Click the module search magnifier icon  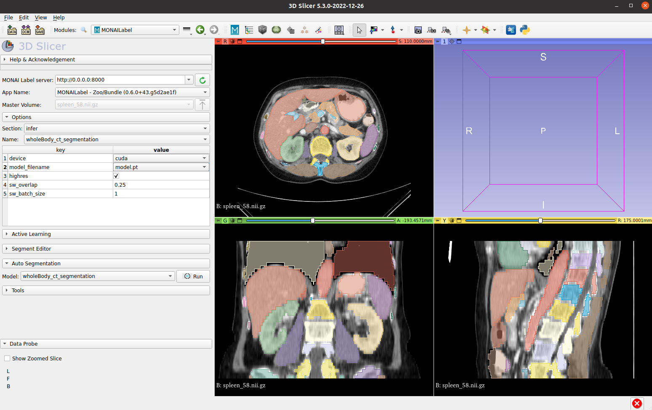[84, 30]
